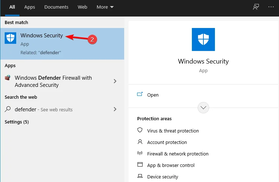This screenshot has height=182, width=279.
Task: Open the three-dot options menu
Action: 271,7
